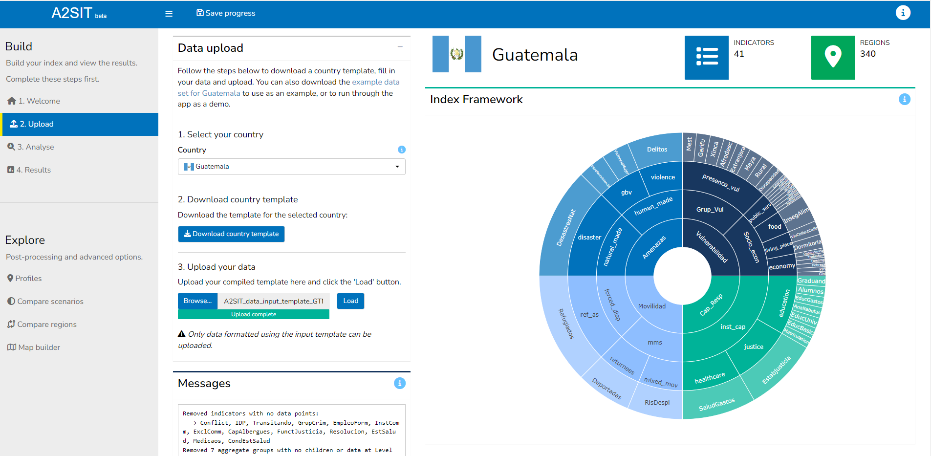
Task: Select Compare scenarios in Explore section
Action: click(x=50, y=302)
